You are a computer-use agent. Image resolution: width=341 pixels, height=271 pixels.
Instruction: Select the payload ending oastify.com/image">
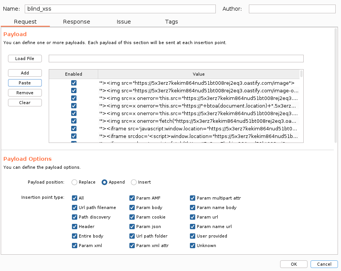(199, 83)
